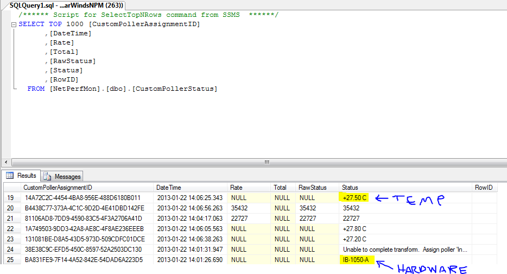
Task: Click cell 131081BE-D8A5-43D5-973D-509CDFC01DCE
Action: pyautogui.click(x=87, y=239)
